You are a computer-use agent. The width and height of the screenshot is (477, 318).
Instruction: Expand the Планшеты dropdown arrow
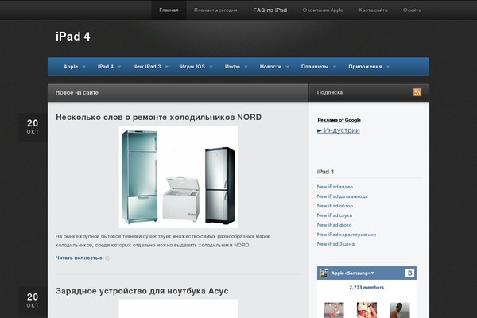(x=335, y=67)
